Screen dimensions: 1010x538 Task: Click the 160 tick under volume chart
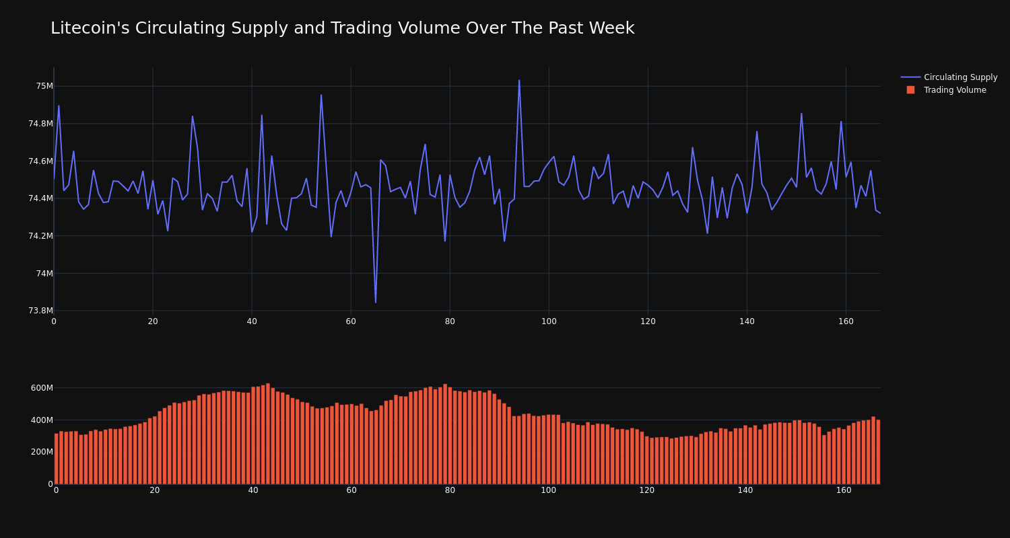point(844,491)
